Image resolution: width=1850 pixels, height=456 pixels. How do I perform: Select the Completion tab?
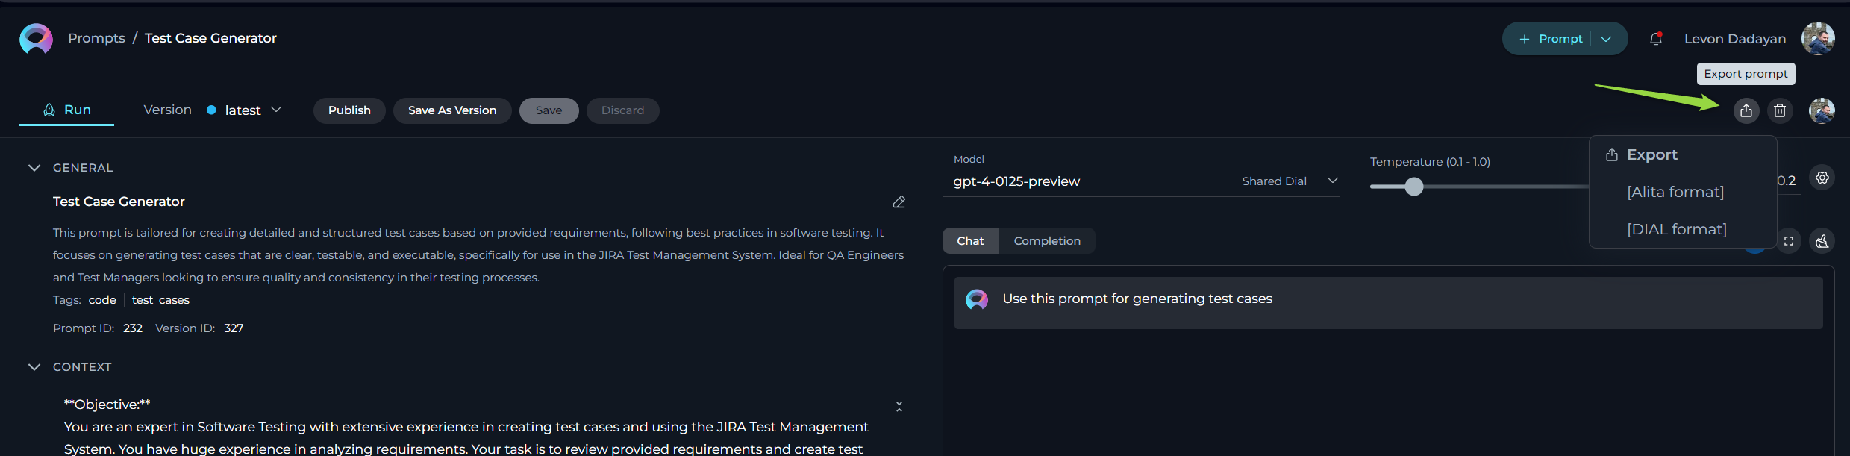pos(1047,241)
